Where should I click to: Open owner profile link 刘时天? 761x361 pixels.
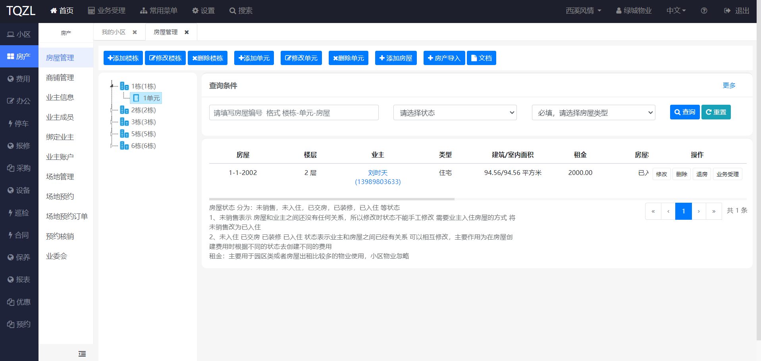(x=378, y=173)
